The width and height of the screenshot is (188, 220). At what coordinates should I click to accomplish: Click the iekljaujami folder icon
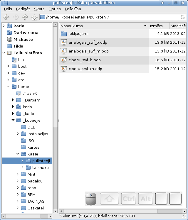point(64,34)
